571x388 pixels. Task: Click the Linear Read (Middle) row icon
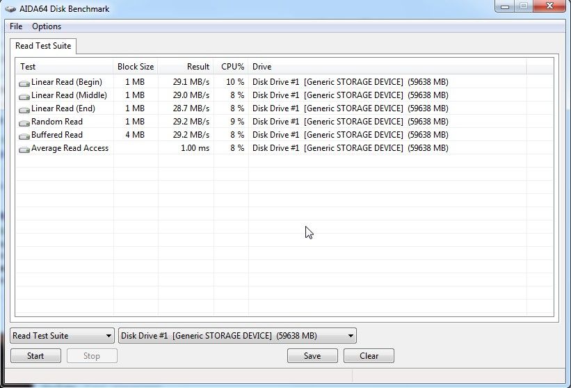[x=24, y=96]
